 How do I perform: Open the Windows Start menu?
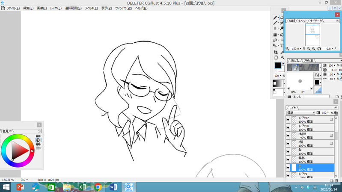[6, 187]
